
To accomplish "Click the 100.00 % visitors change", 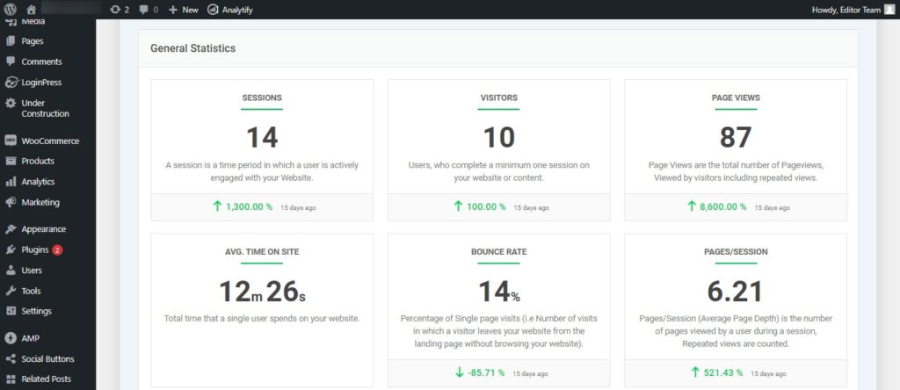I will coord(486,206).
